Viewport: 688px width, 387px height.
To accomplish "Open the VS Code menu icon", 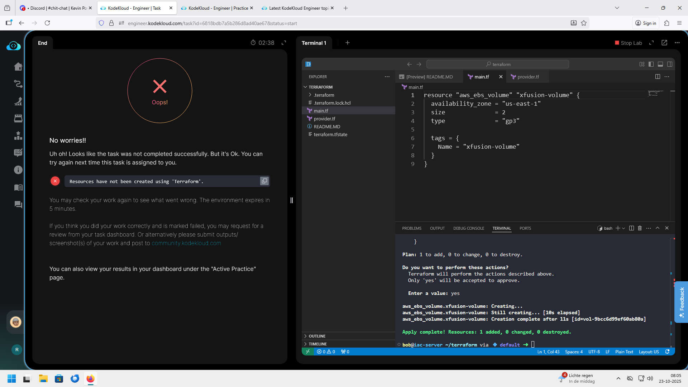I will [x=308, y=64].
